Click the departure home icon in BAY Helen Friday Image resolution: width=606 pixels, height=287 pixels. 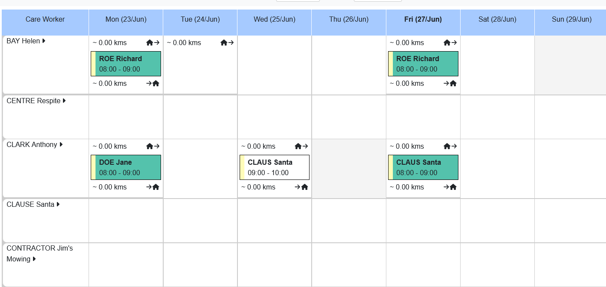coord(447,42)
